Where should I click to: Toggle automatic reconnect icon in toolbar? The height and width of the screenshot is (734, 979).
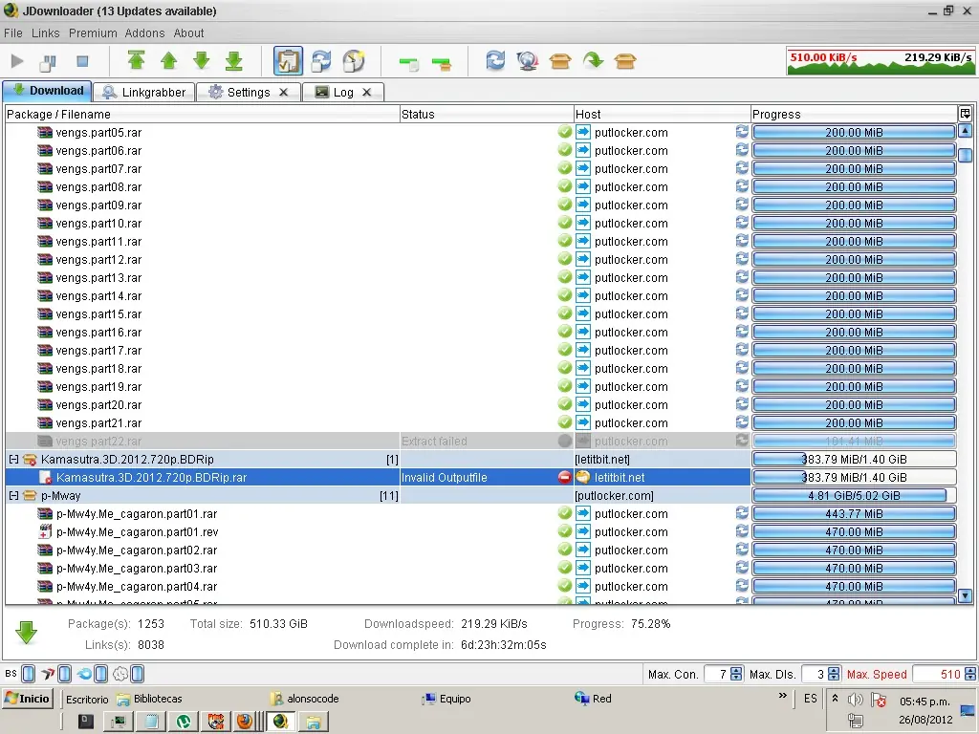click(321, 60)
